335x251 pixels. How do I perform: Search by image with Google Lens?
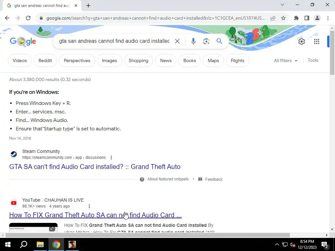(206, 41)
